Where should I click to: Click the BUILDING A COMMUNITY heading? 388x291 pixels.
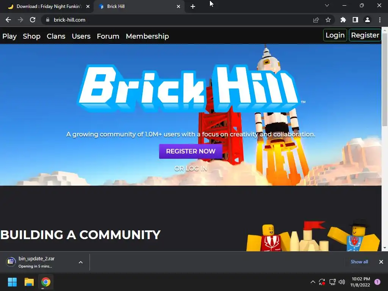click(x=80, y=235)
